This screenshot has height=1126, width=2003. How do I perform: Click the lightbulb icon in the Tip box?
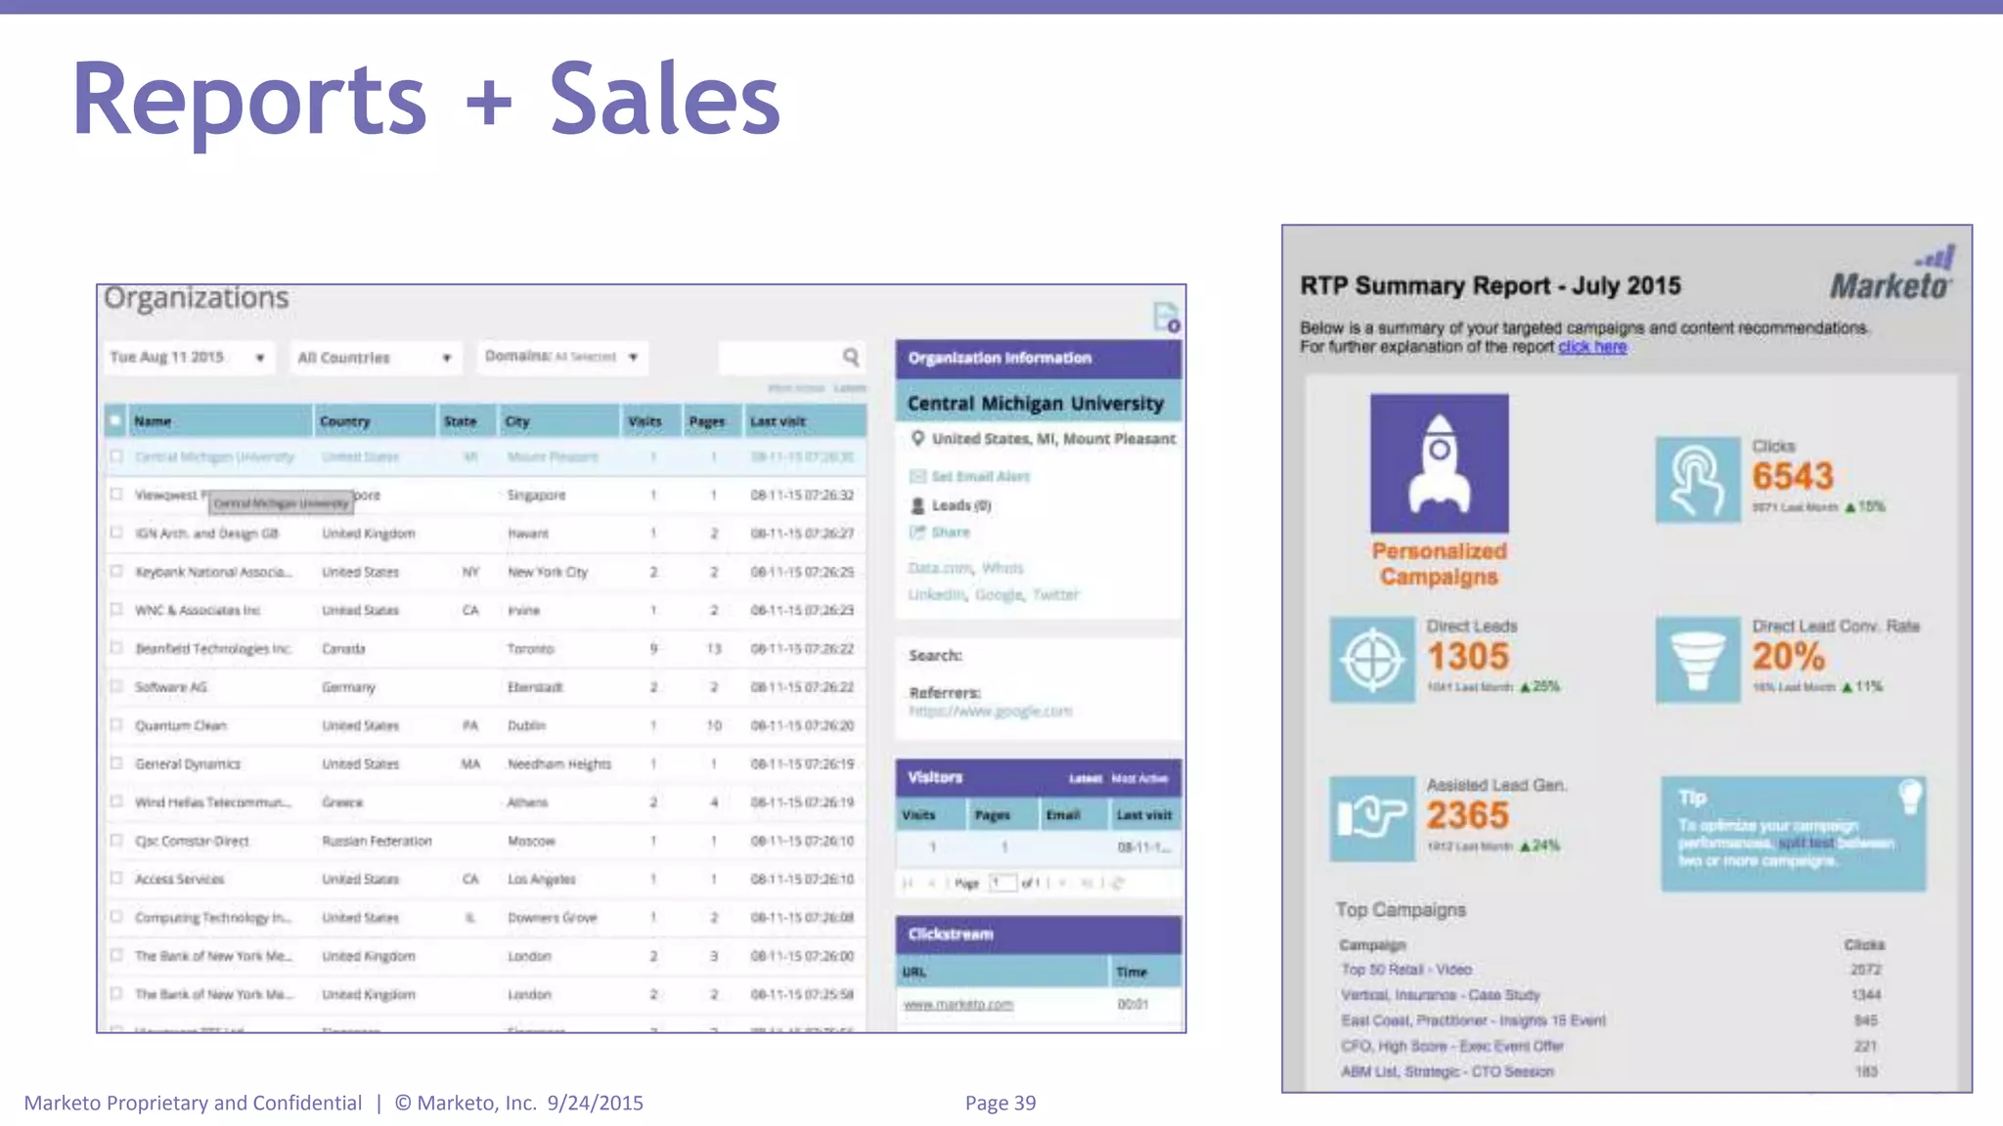pyautogui.click(x=1910, y=796)
